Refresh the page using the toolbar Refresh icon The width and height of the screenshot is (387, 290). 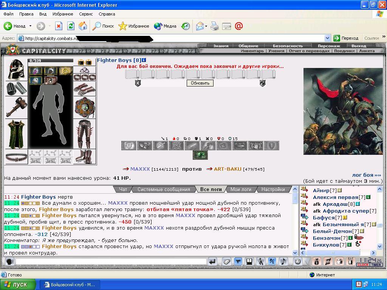pyautogui.click(x=71, y=26)
